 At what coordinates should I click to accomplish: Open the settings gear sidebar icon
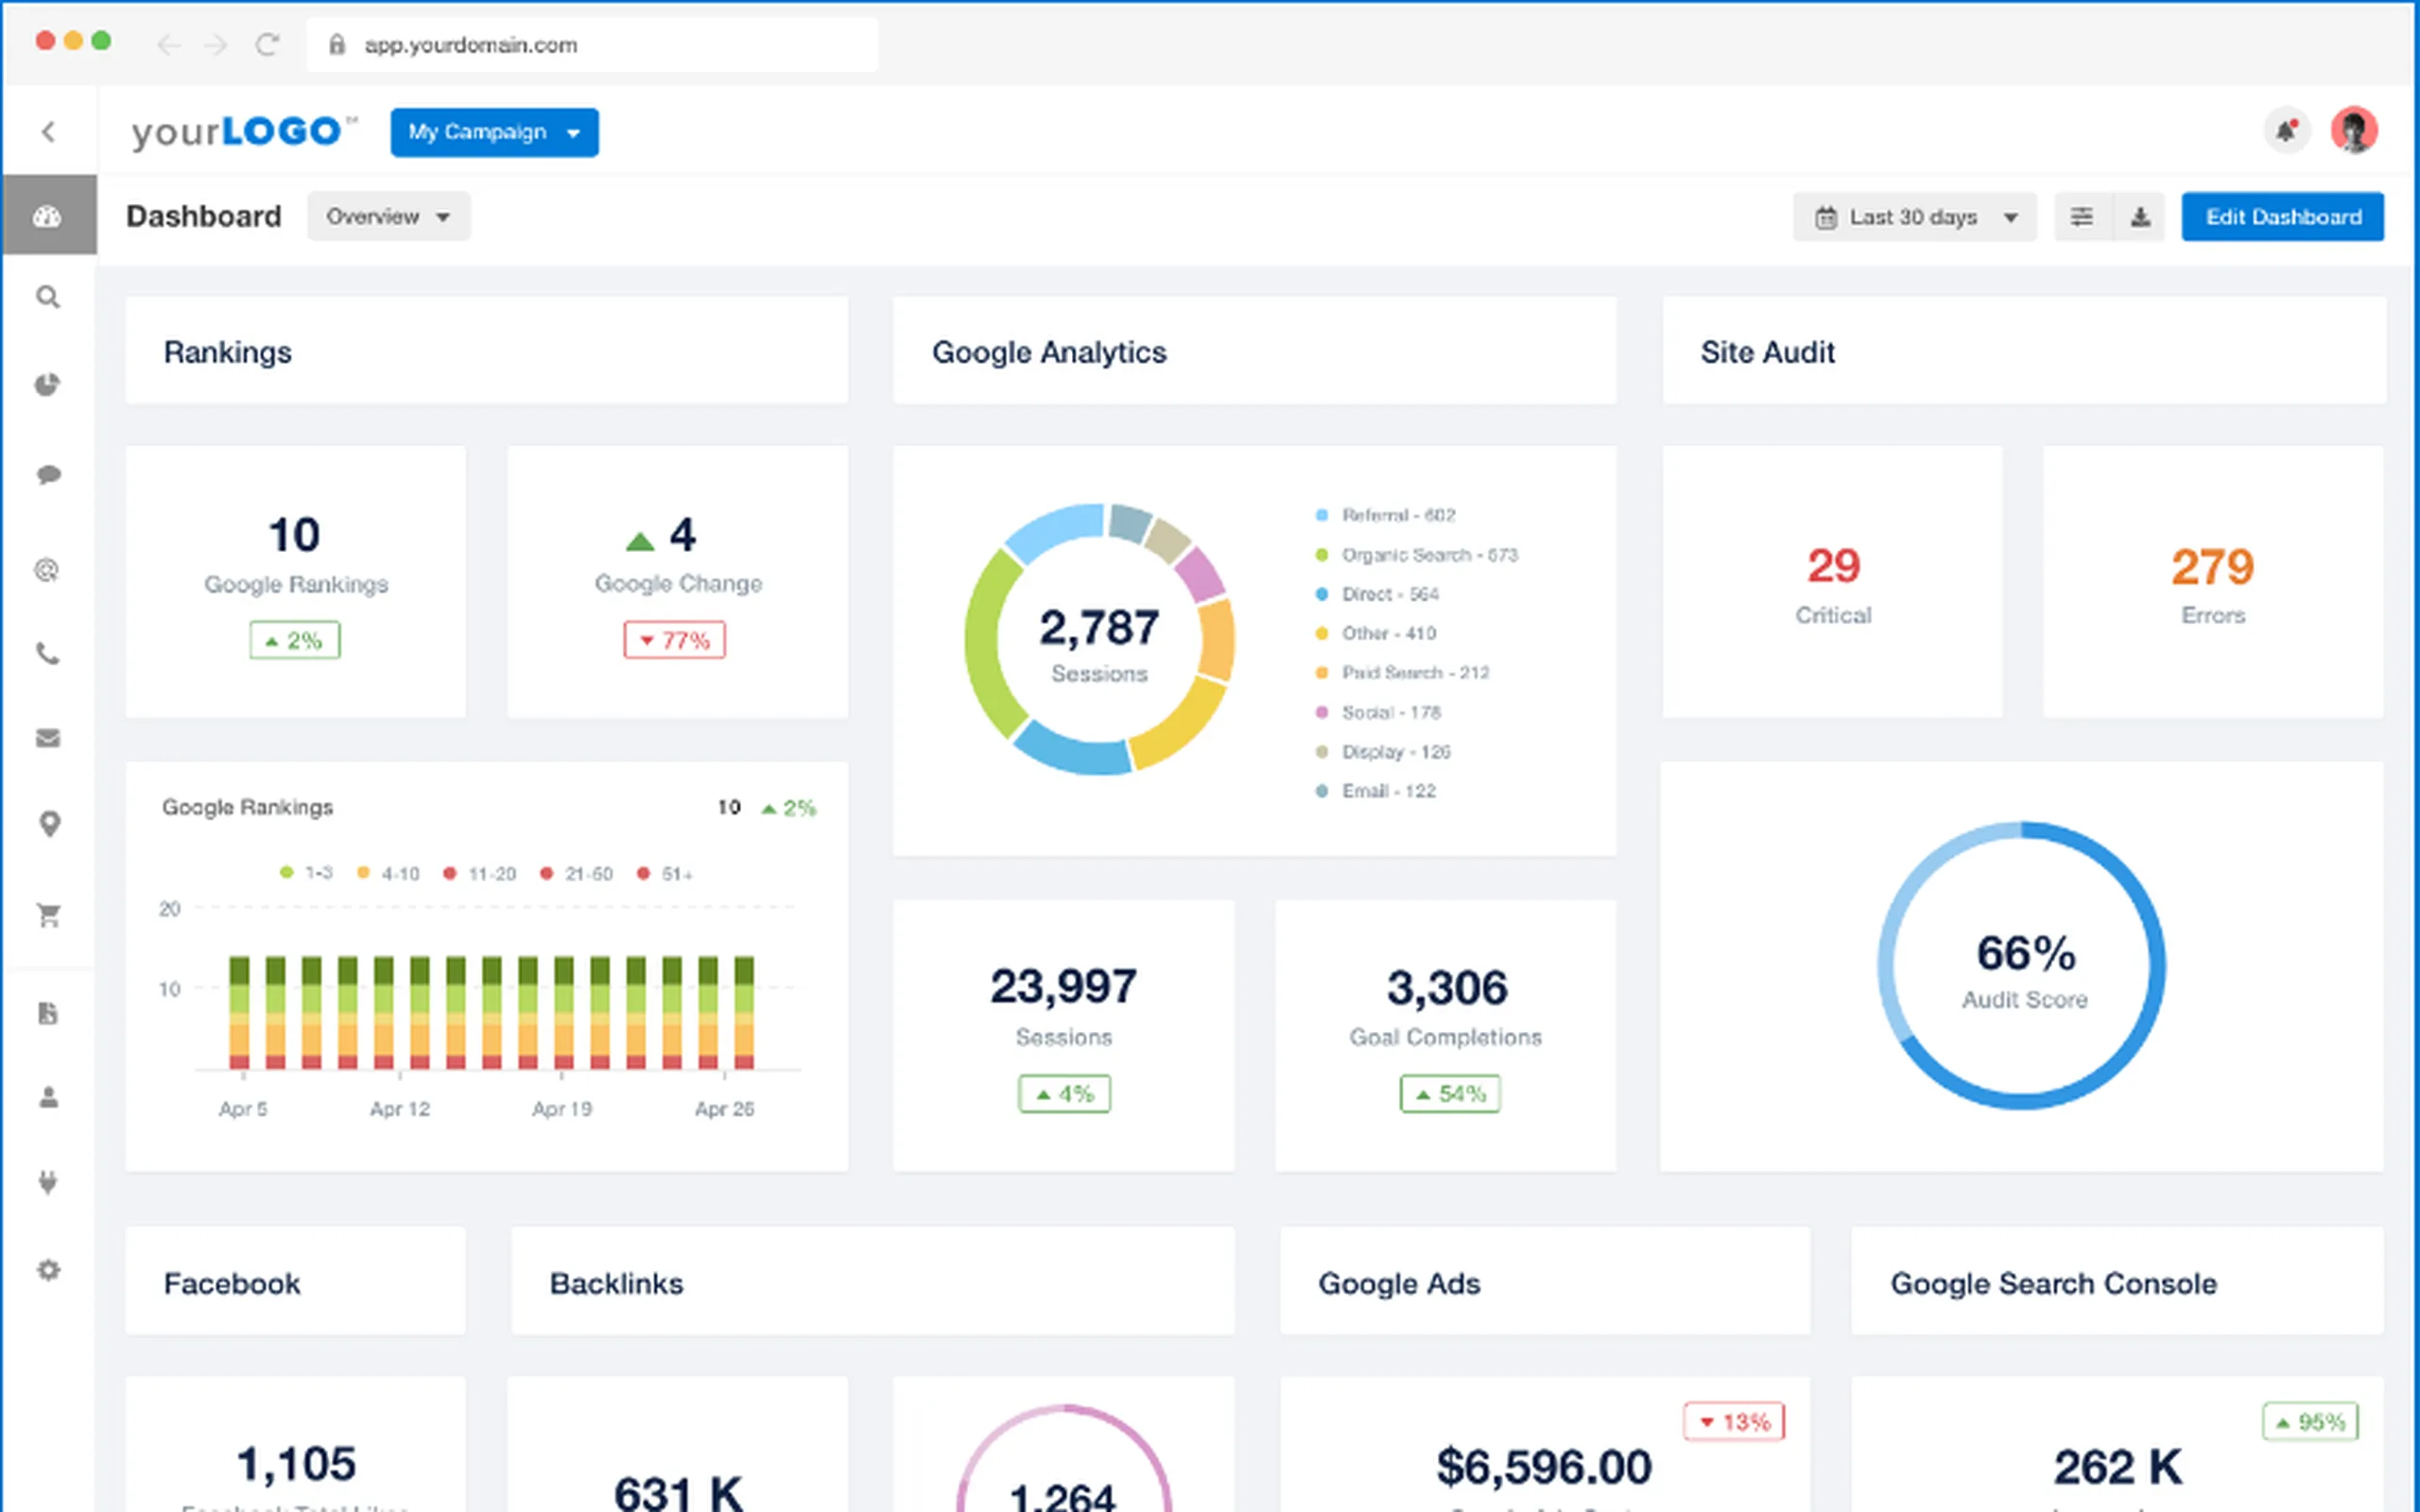tap(48, 1270)
